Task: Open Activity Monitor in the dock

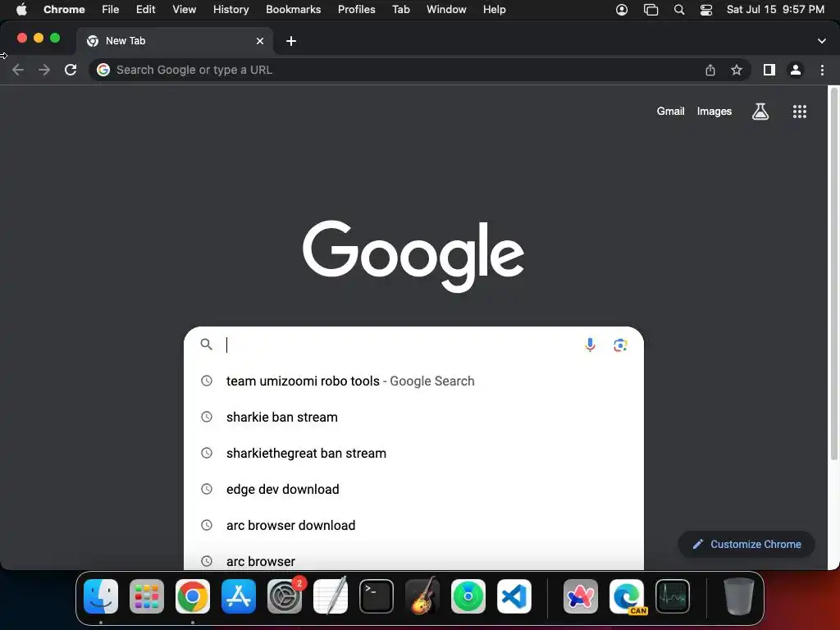Action: tap(673, 596)
